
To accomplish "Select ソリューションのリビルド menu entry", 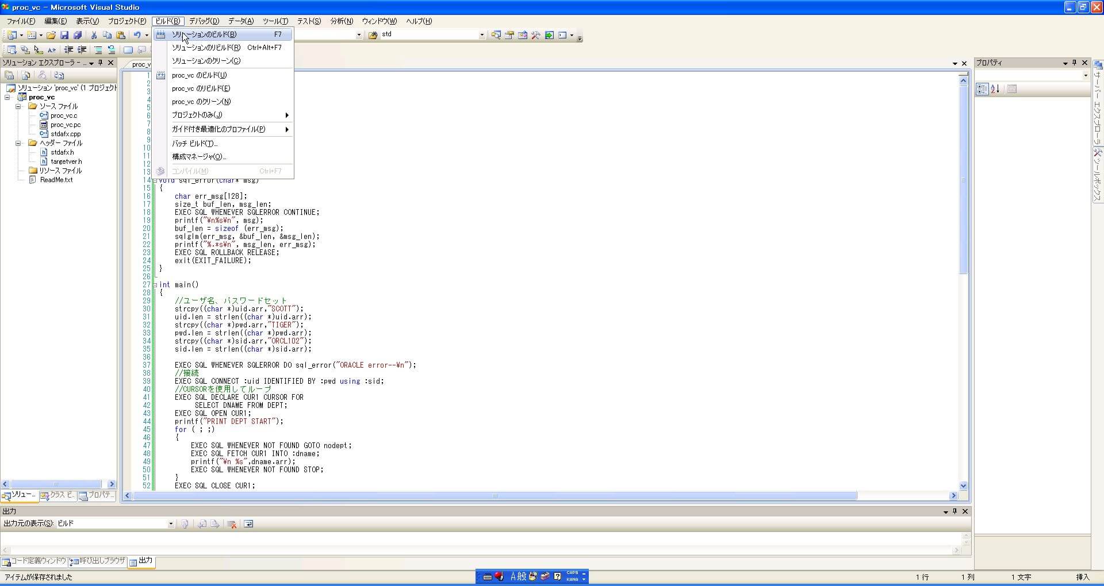I will (224, 48).
